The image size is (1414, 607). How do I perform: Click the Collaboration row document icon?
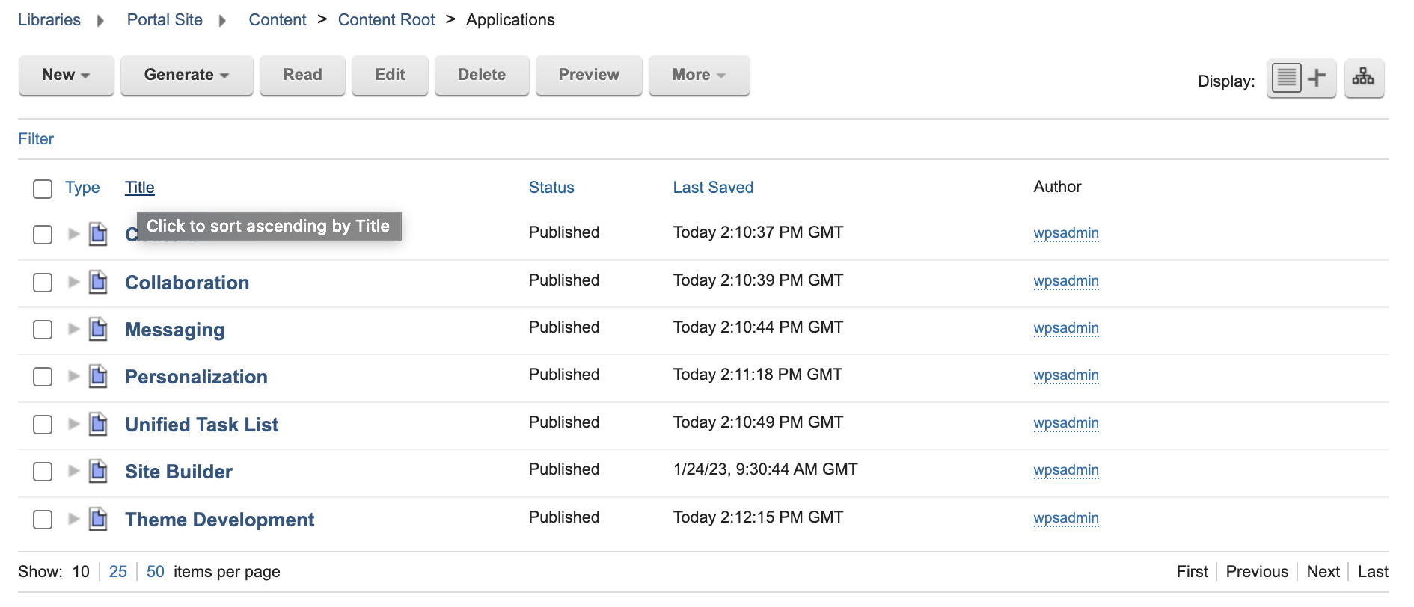pos(98,282)
